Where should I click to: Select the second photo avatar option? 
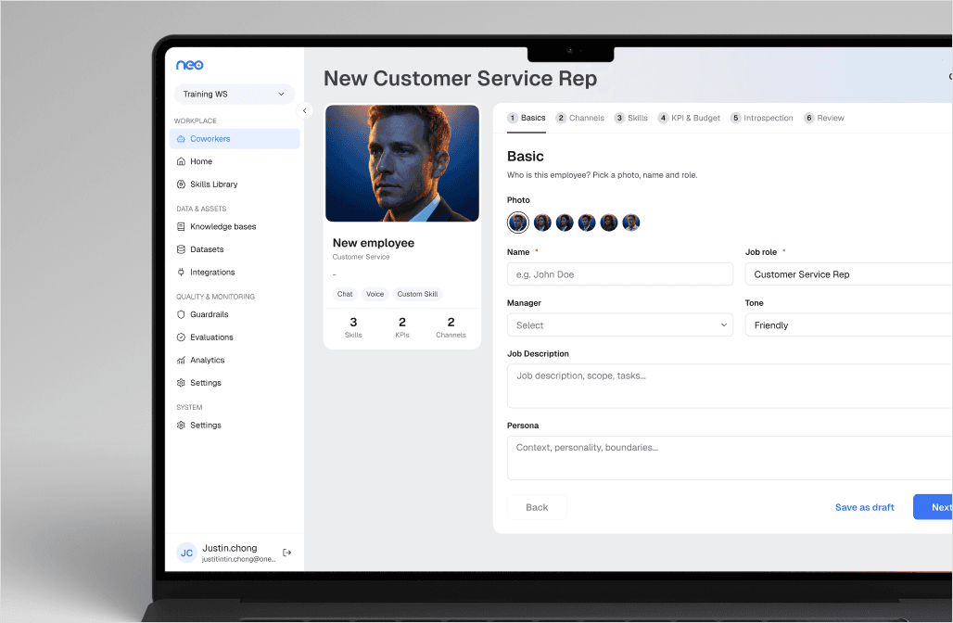[x=542, y=222]
